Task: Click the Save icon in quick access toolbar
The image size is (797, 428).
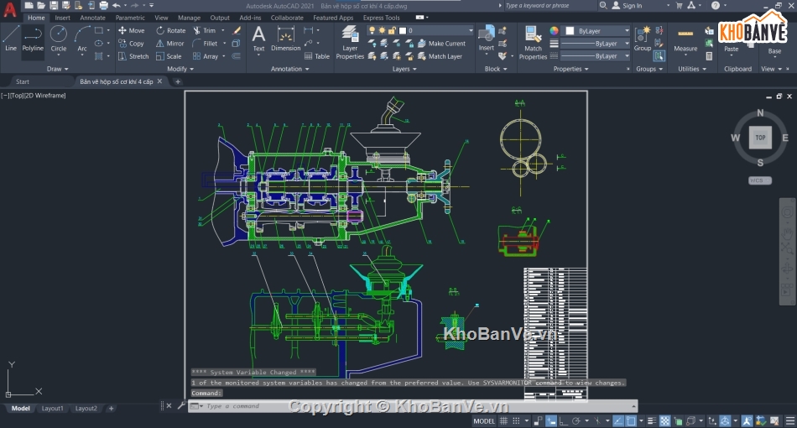Action: [54, 6]
